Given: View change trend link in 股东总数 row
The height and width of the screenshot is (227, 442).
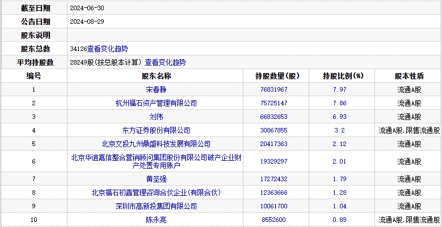Looking at the screenshot, I should point(112,49).
